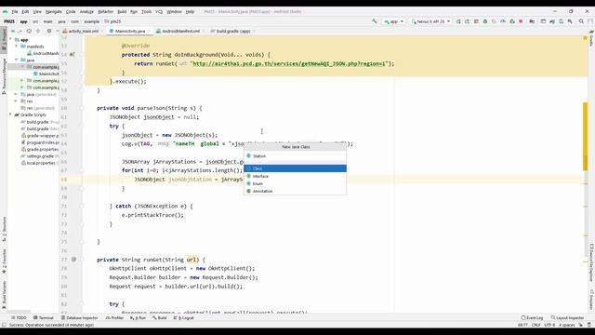Viewport: 595px width, 335px height.
Task: Choose Interface in New Java Class popup
Action: coord(295,176)
